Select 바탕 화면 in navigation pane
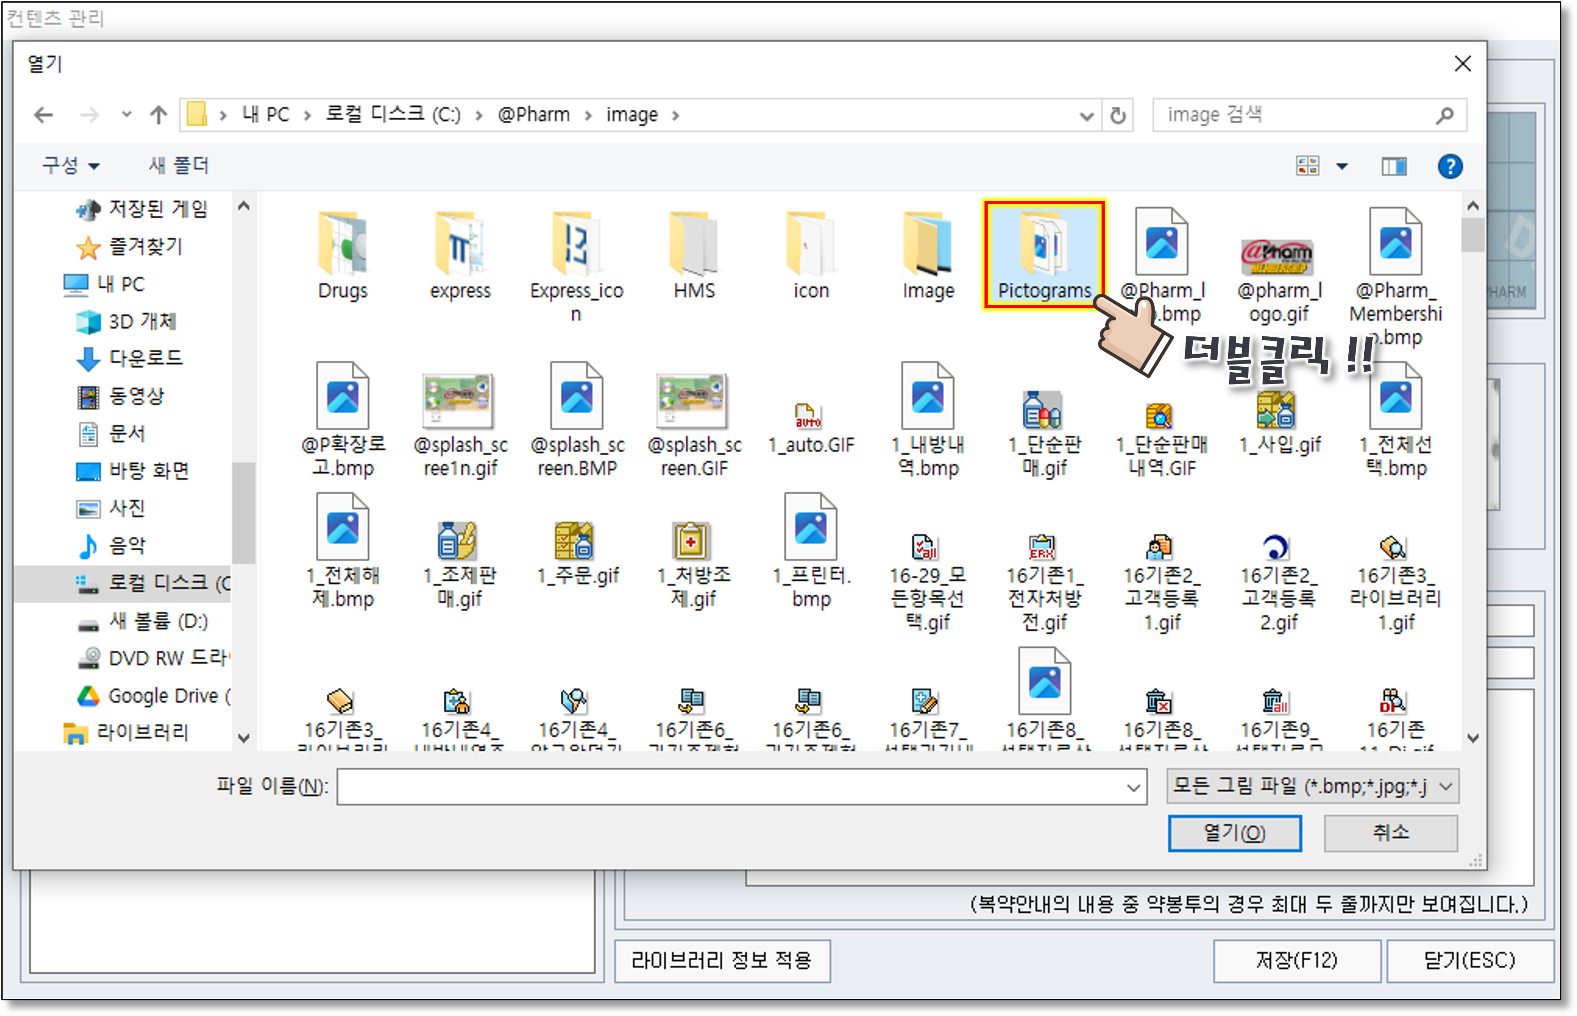 pyautogui.click(x=148, y=471)
